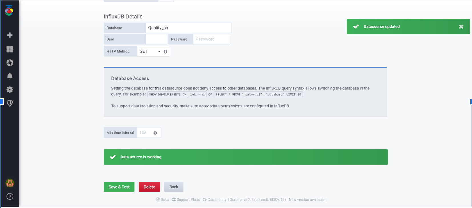Click the HTTP Method info icon
Viewport: 472px width, 208px height.
coord(165,52)
